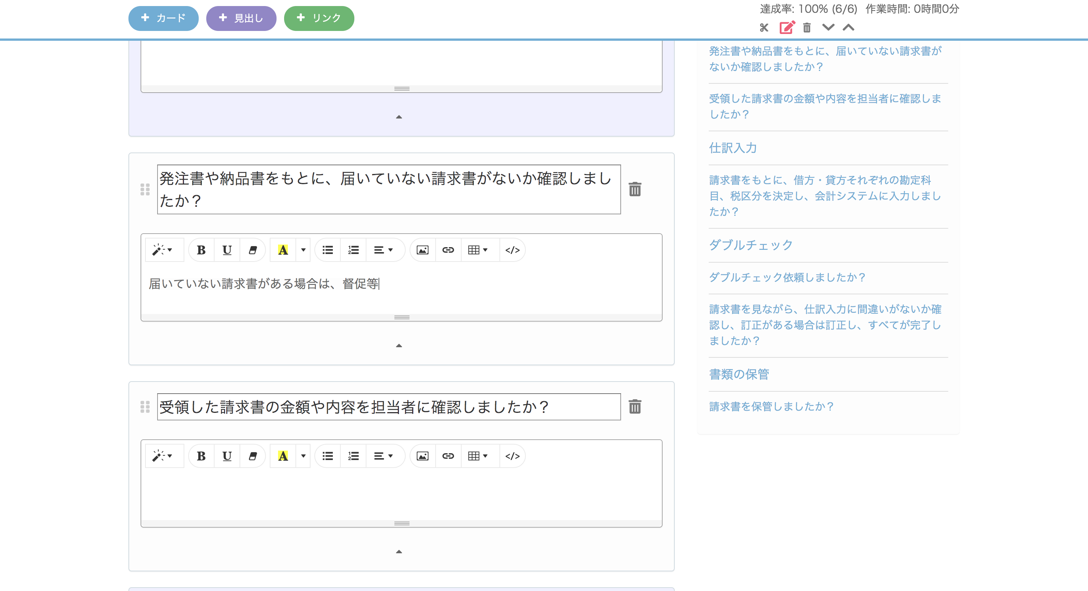Toggle bold in the 督促等 editor
This screenshot has height=591, width=1088.
click(201, 250)
